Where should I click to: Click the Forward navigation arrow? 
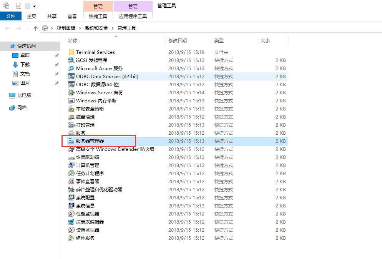click(x=18, y=28)
